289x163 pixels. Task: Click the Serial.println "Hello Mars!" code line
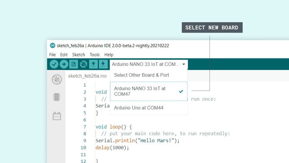click(x=137, y=141)
